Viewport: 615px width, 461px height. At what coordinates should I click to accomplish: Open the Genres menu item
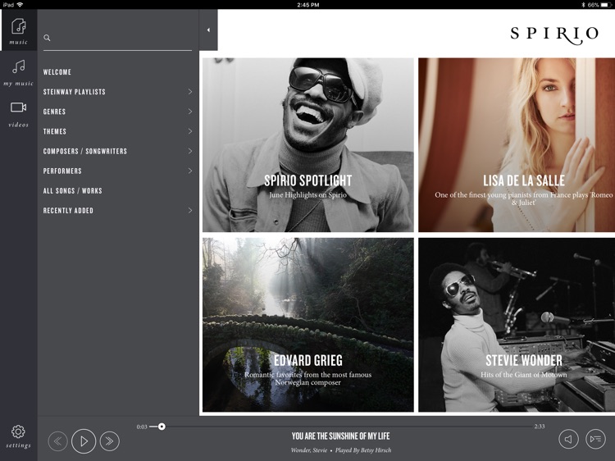(117, 112)
